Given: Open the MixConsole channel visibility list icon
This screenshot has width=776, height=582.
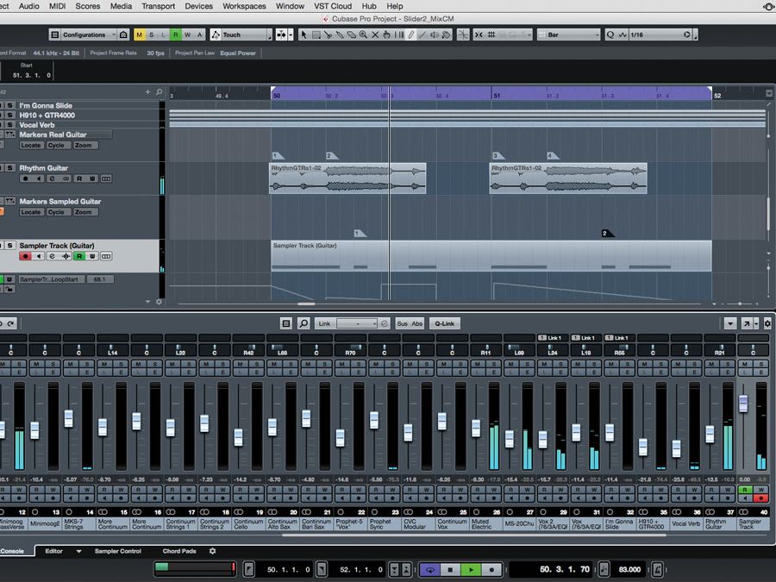Looking at the screenshot, I should pyautogui.click(x=286, y=323).
